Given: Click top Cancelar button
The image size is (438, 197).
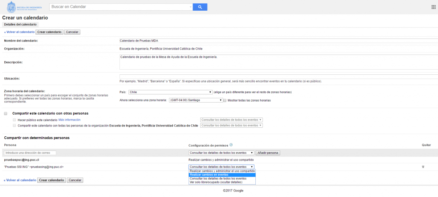Looking at the screenshot, I should click(x=72, y=32).
